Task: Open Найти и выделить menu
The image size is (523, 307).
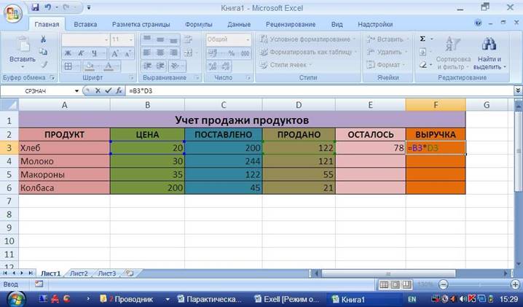Action: tap(489, 53)
